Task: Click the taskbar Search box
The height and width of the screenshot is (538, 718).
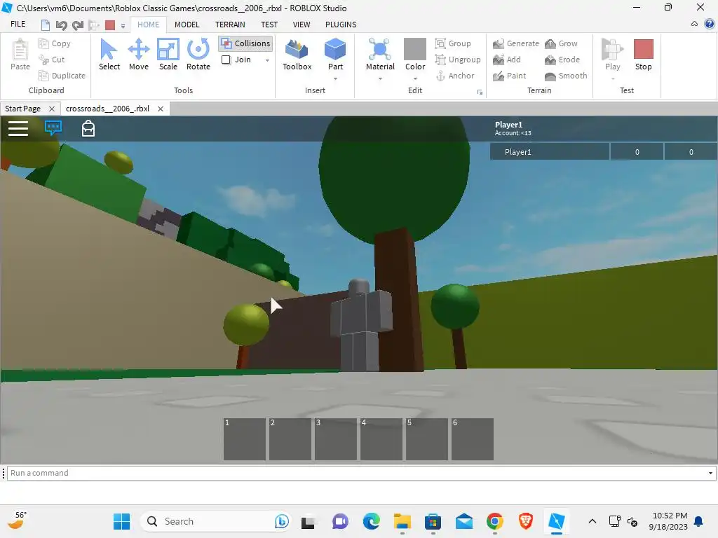Action: [x=216, y=521]
